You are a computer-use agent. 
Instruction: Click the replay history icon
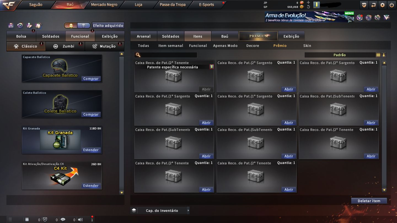(20, 26)
